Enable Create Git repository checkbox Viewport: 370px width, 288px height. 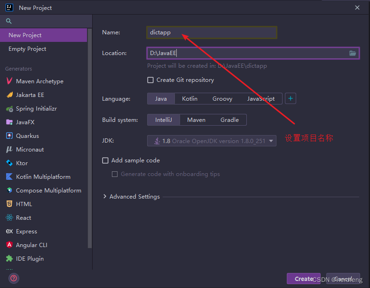[x=150, y=80]
